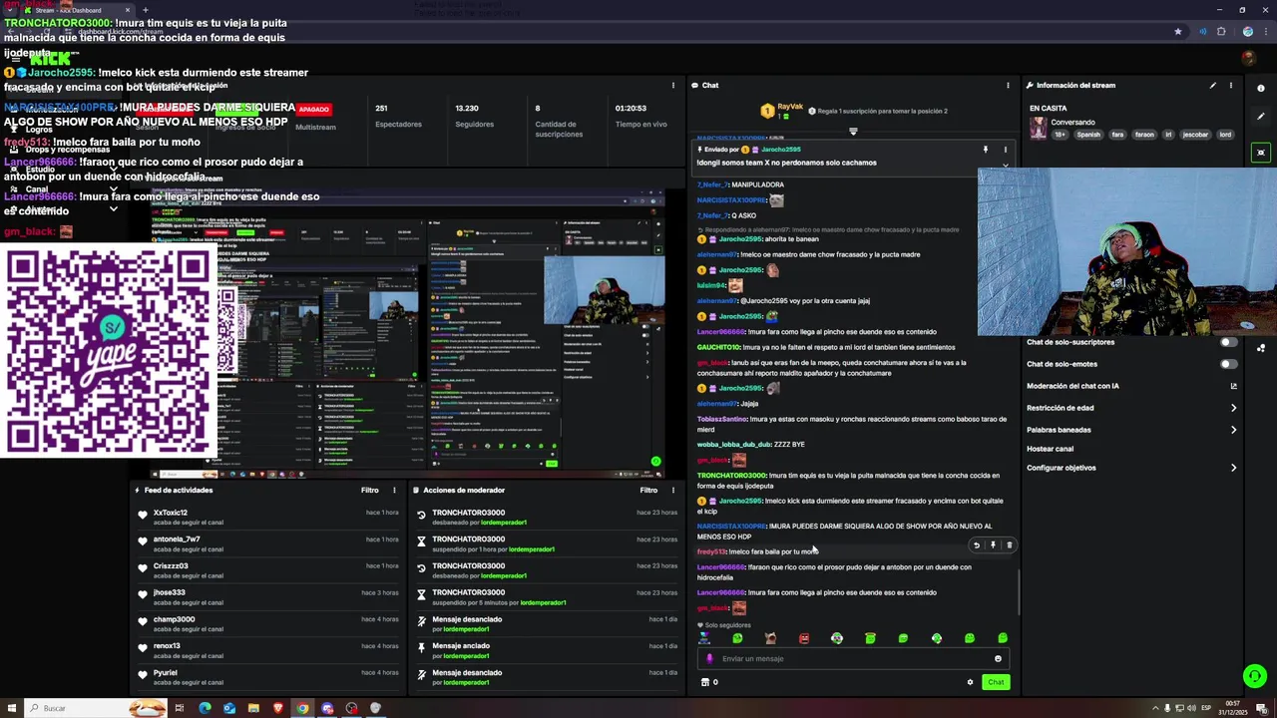Viewport: 1277px width, 718px height.
Task: Click the Hostear canal option
Action: [x=1050, y=449]
